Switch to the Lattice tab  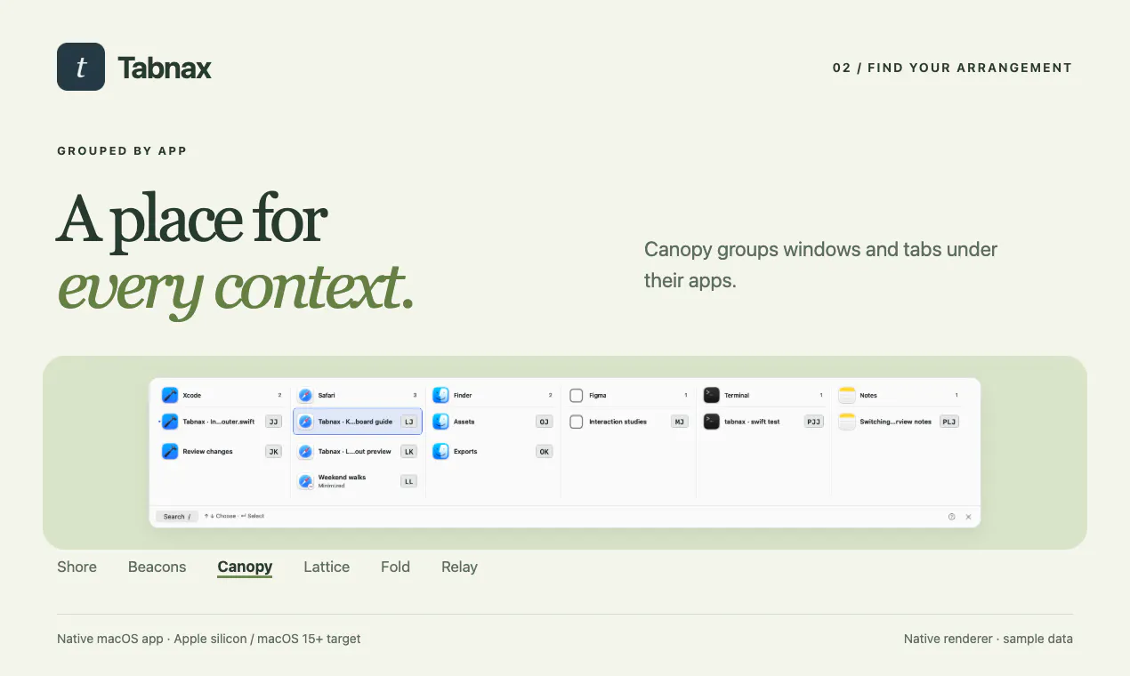(327, 567)
